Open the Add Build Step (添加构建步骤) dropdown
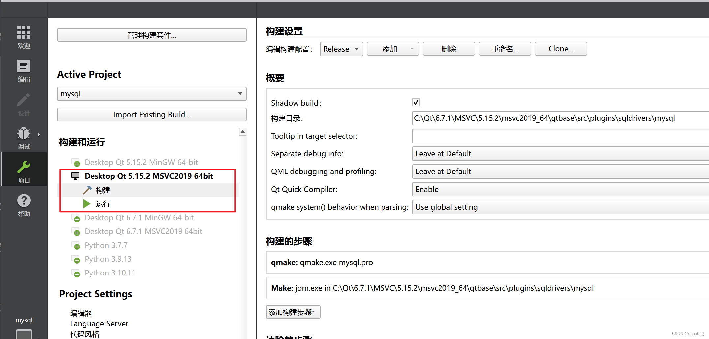This screenshot has width=709, height=339. click(x=293, y=312)
